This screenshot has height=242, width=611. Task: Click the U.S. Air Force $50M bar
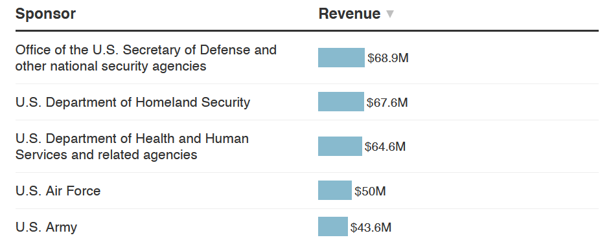[335, 190]
